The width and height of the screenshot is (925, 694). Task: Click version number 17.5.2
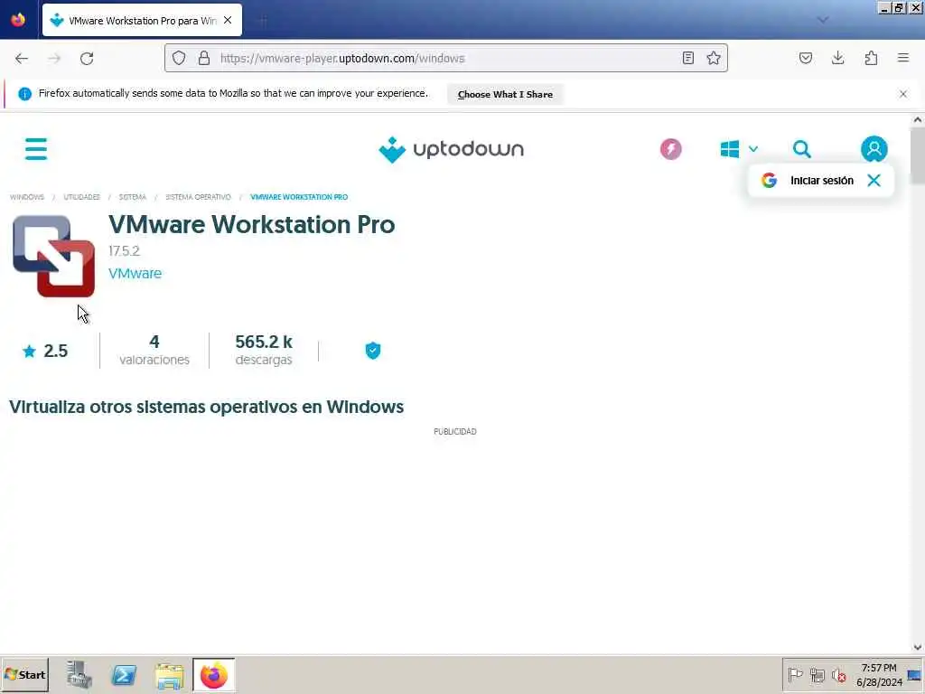click(124, 251)
